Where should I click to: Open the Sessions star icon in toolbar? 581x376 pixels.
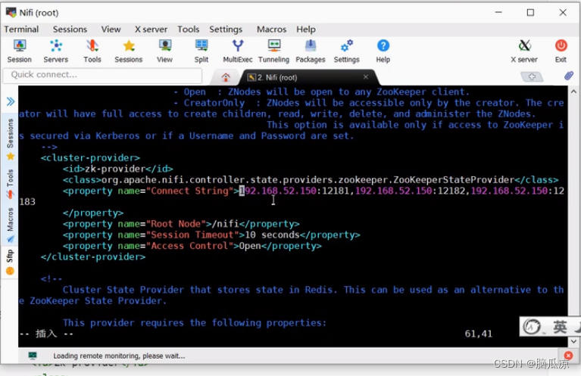129,51
